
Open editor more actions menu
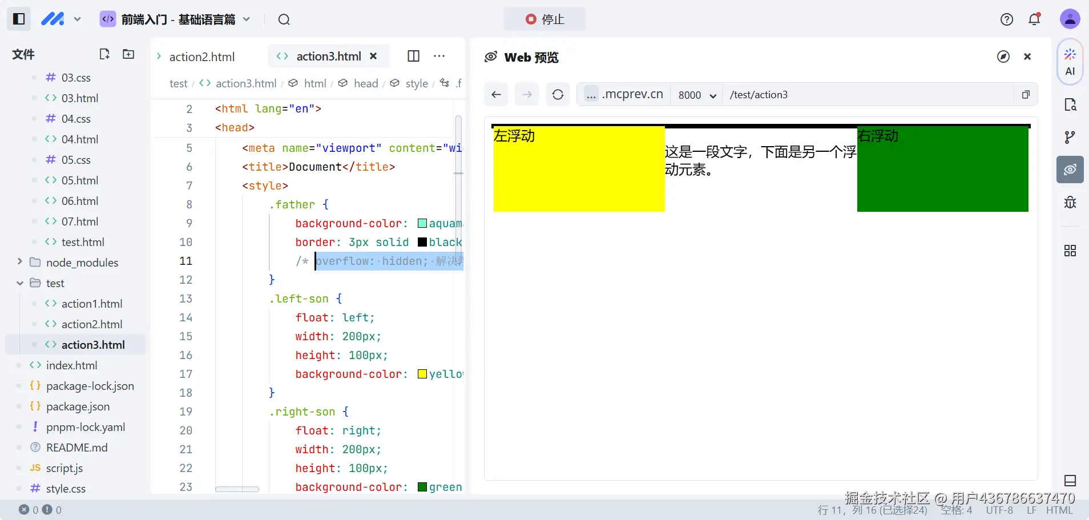coord(439,56)
